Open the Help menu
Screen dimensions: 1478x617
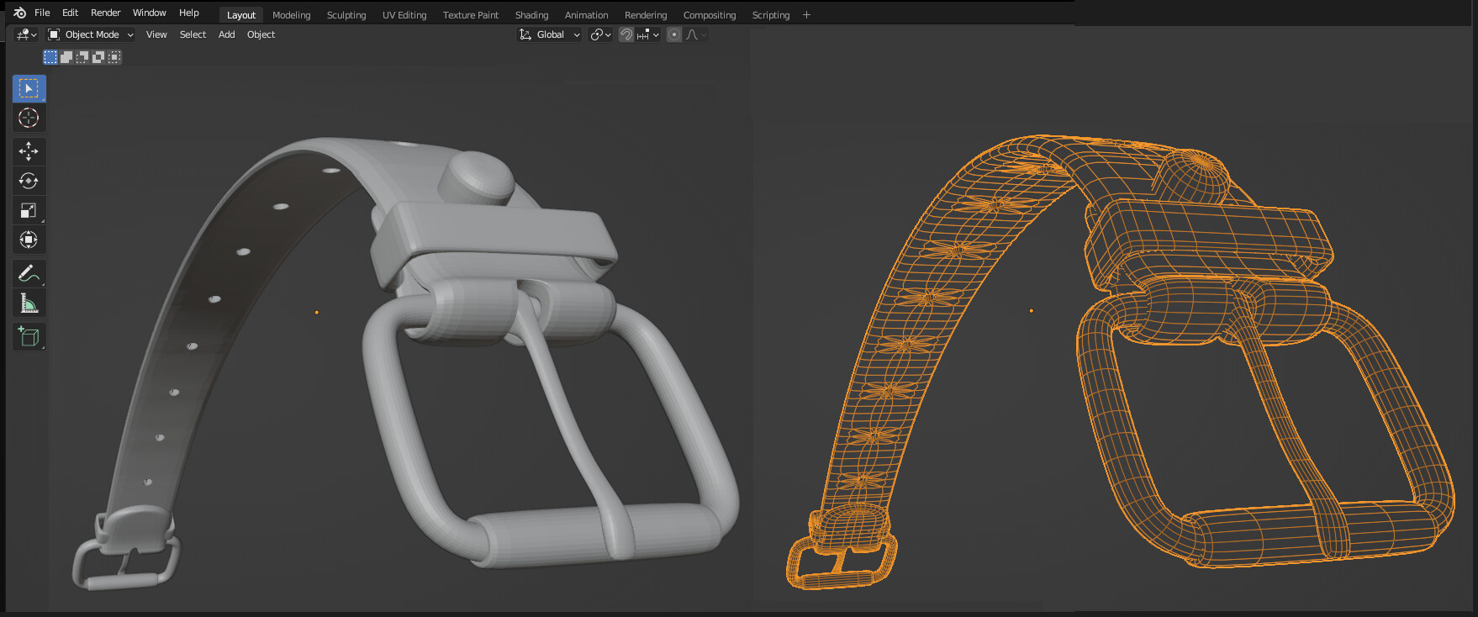click(x=189, y=13)
